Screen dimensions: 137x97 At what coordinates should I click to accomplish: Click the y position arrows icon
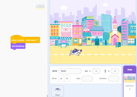[x=105, y=71]
